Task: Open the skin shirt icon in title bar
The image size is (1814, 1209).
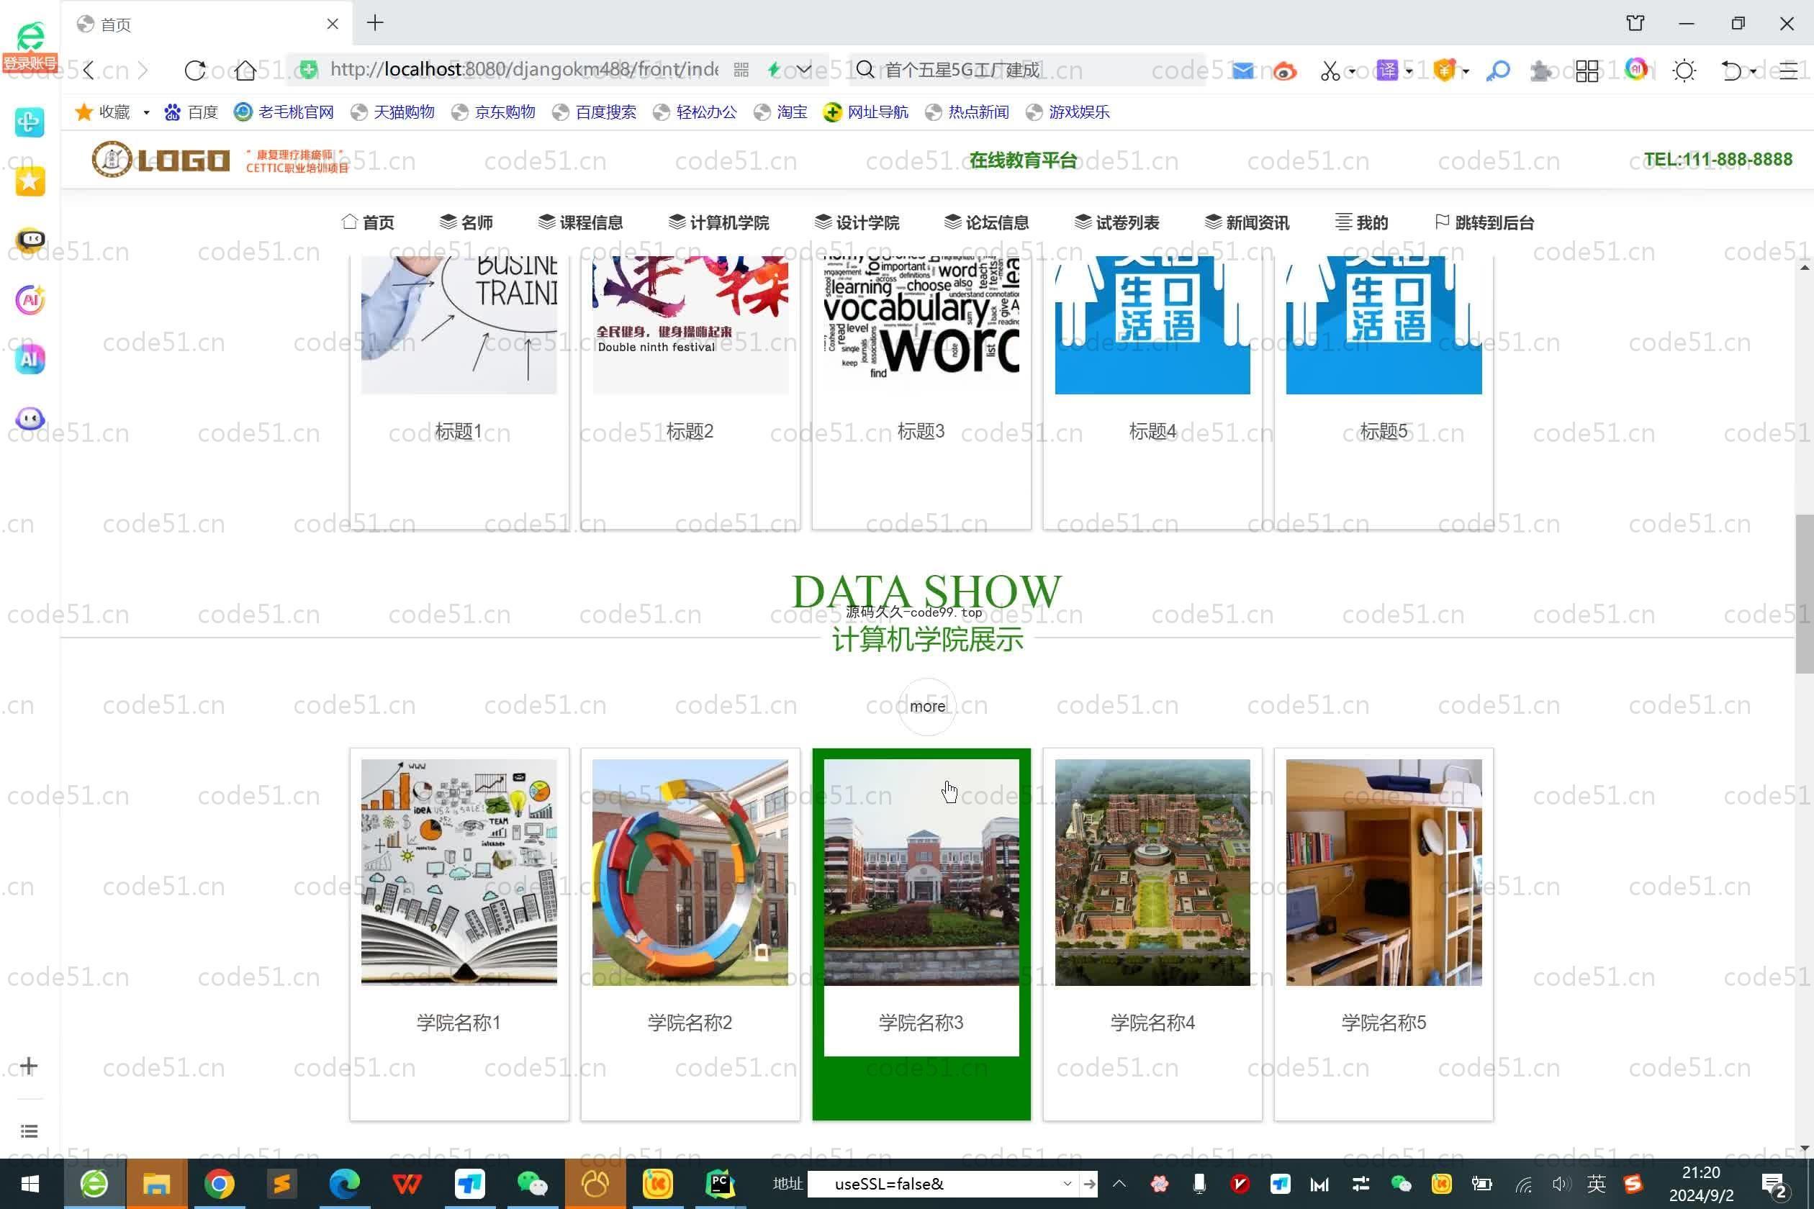Action: pyautogui.click(x=1635, y=23)
